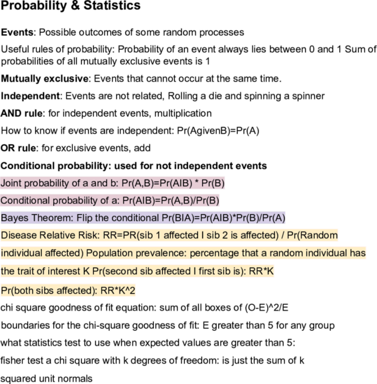Image resolution: width=377 pixels, height=384 pixels.
Task: Click the pink Joint probability highlighted line
Action: [x=113, y=183]
